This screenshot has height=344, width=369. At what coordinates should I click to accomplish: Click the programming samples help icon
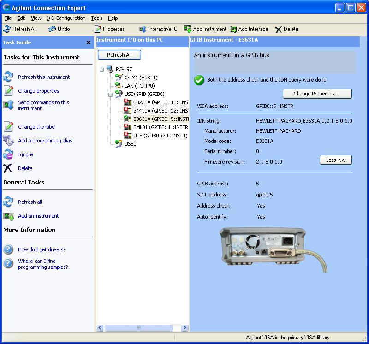[x=8, y=263]
